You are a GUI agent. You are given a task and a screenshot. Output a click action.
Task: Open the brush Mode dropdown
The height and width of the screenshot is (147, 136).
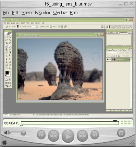[37, 27]
